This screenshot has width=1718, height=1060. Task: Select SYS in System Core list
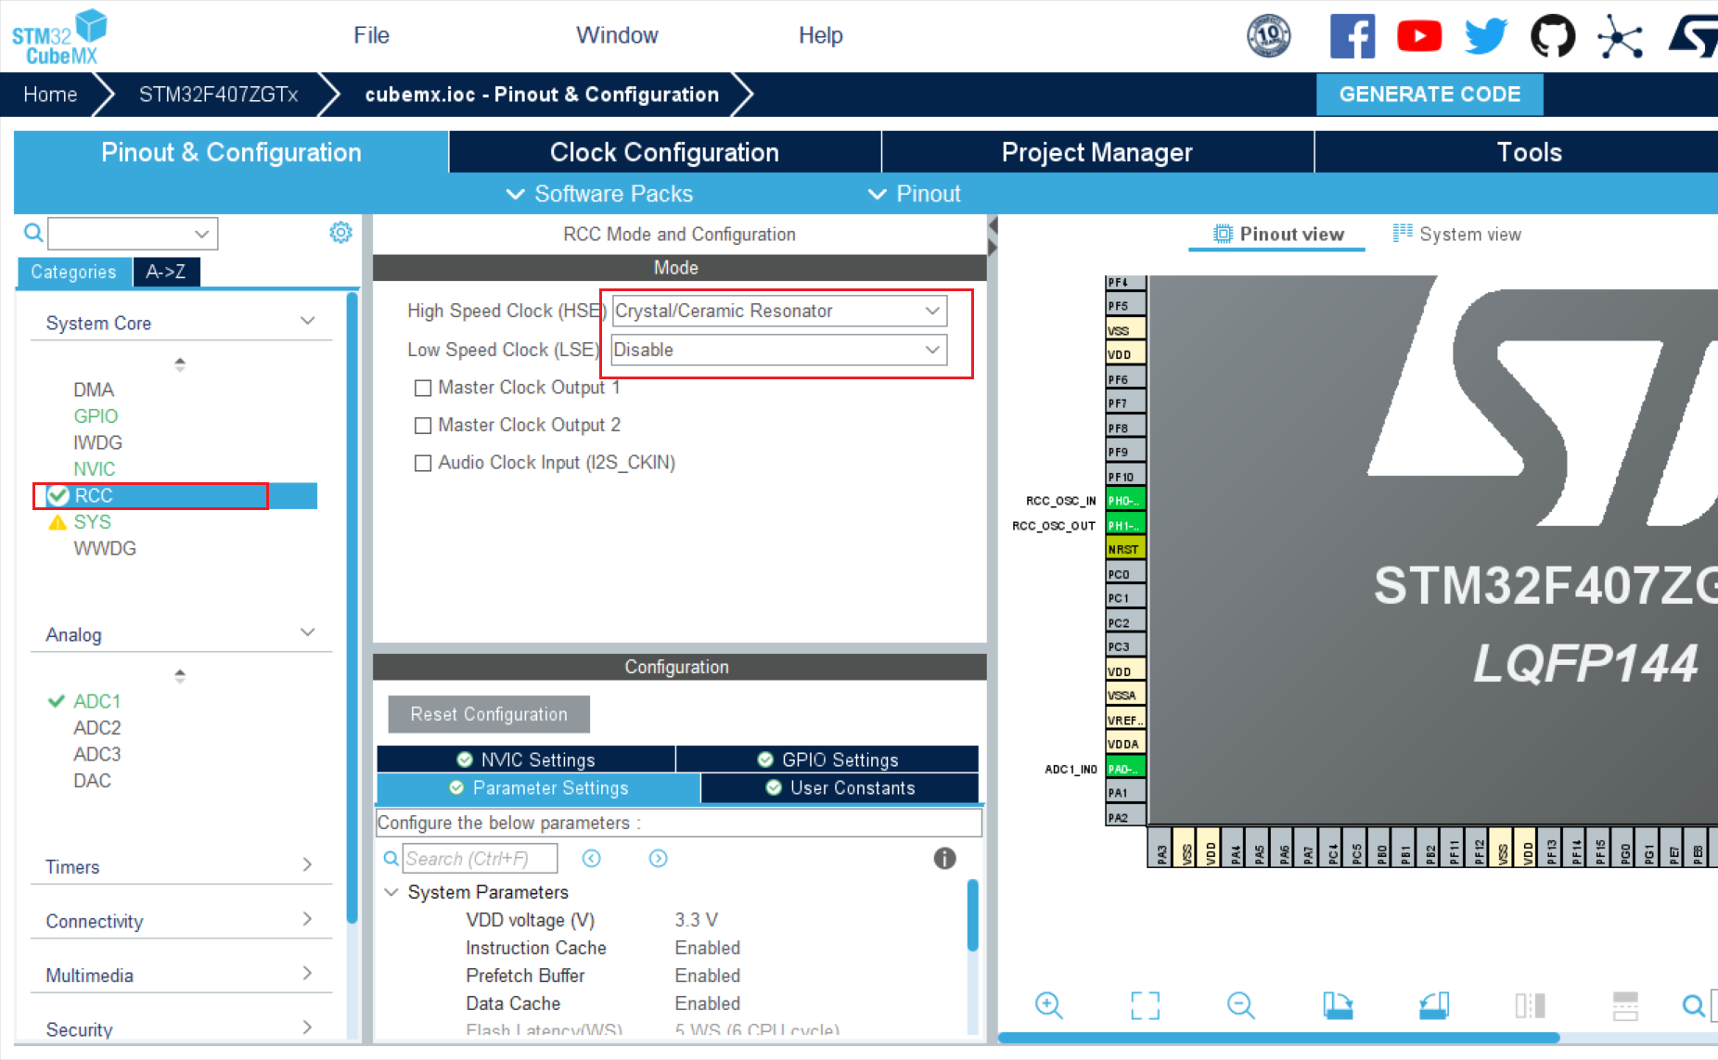(93, 522)
